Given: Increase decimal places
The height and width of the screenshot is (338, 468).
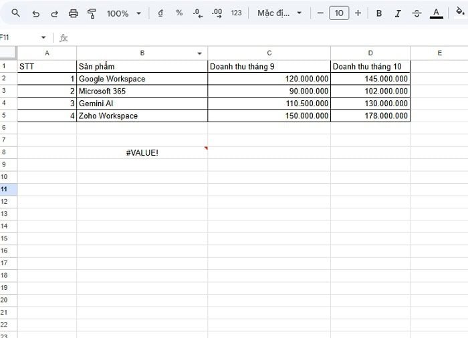Looking at the screenshot, I should (217, 13).
